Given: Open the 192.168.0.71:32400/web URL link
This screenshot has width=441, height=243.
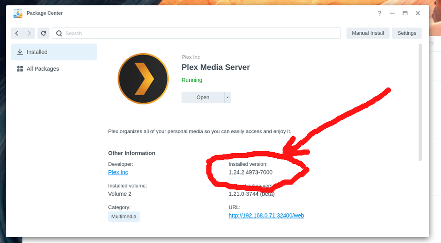Looking at the screenshot, I should tap(267, 215).
